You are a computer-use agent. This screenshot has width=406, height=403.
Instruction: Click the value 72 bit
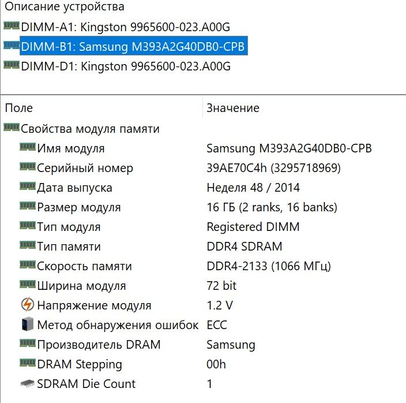[221, 286]
